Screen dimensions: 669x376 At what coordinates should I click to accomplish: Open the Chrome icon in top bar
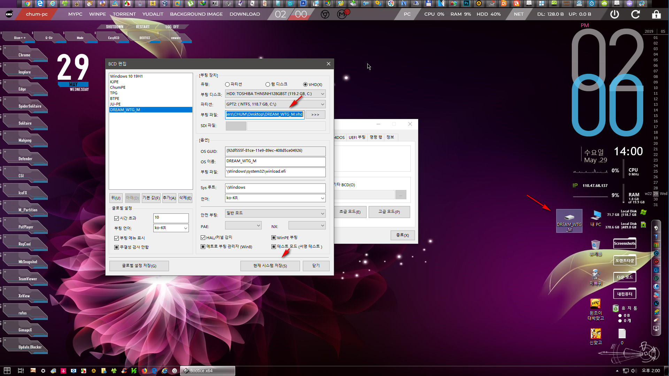tap(325, 14)
